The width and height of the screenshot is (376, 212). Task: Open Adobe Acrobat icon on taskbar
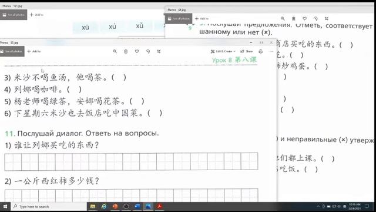[159, 206]
